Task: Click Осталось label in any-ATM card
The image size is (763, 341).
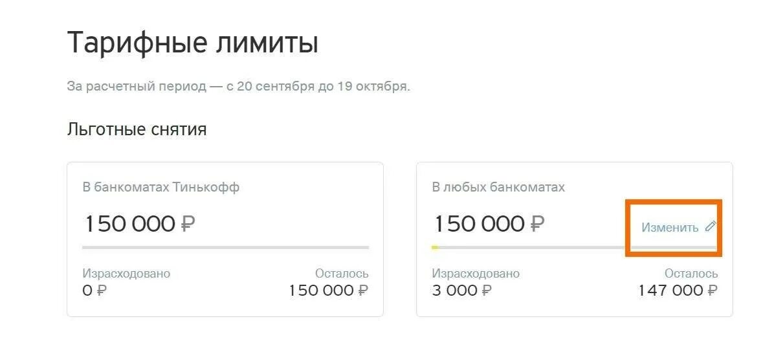Action: [691, 274]
